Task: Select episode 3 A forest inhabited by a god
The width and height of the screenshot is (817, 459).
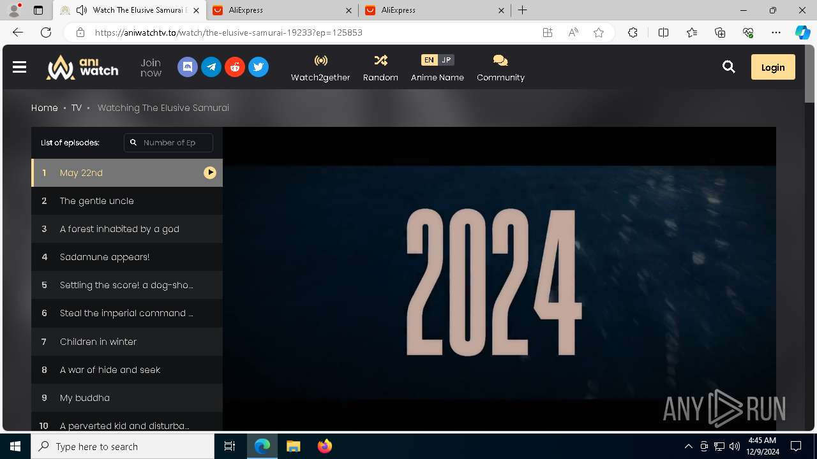Action: (127, 229)
